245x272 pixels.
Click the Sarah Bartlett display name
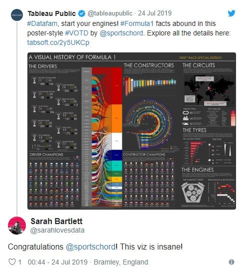(x=57, y=221)
